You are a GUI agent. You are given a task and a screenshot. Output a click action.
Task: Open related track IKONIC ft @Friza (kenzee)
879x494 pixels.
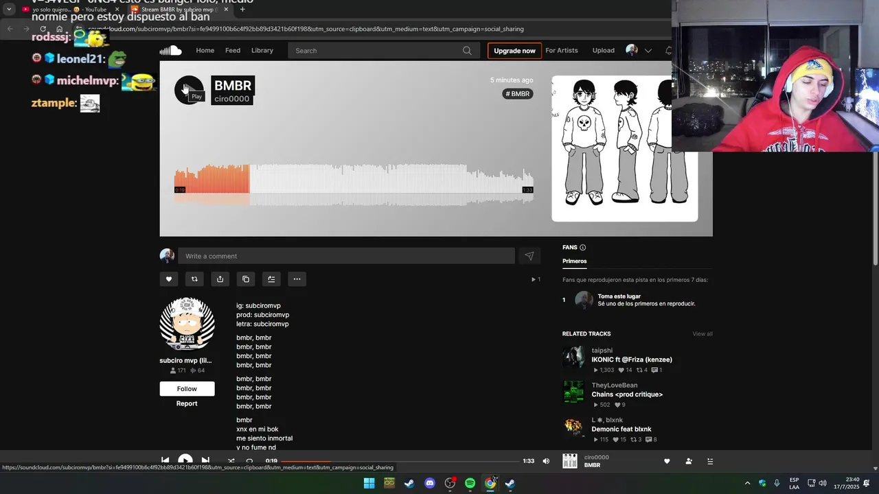coord(632,360)
